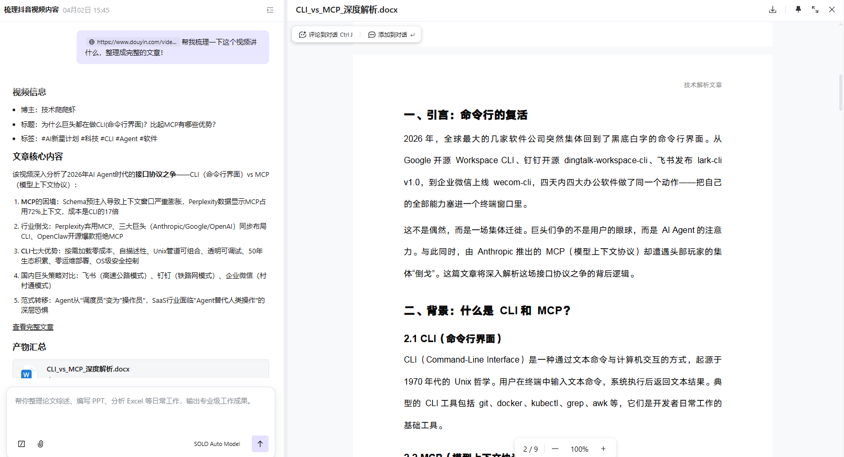Open the douyin.com video link

click(x=133, y=42)
